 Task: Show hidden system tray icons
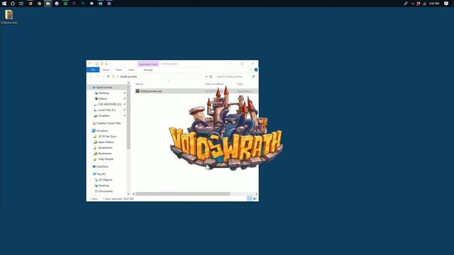[413, 4]
